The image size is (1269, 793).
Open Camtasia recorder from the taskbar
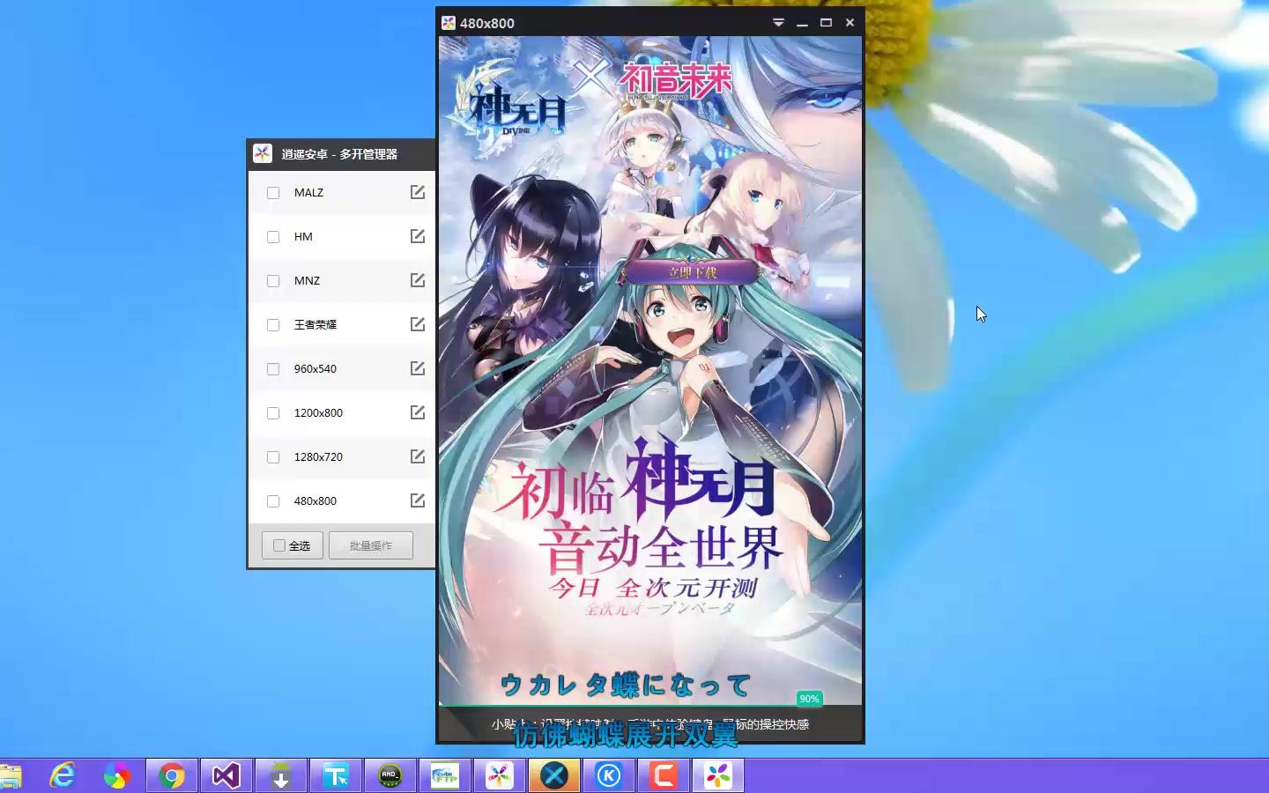[x=664, y=776]
